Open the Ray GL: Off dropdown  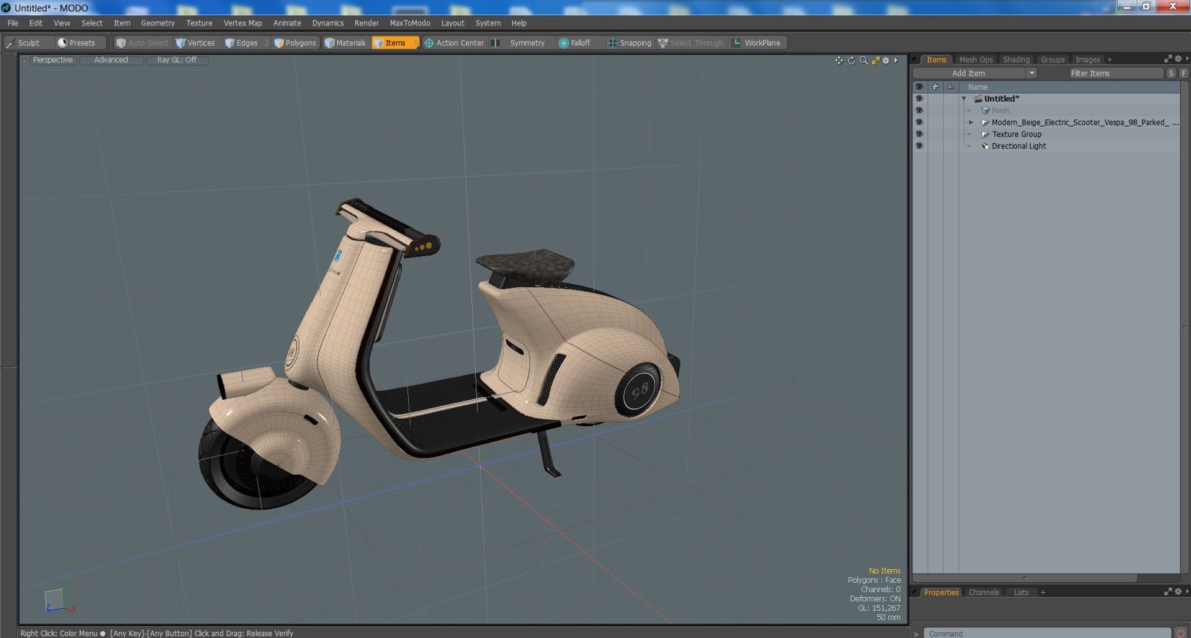tap(177, 60)
